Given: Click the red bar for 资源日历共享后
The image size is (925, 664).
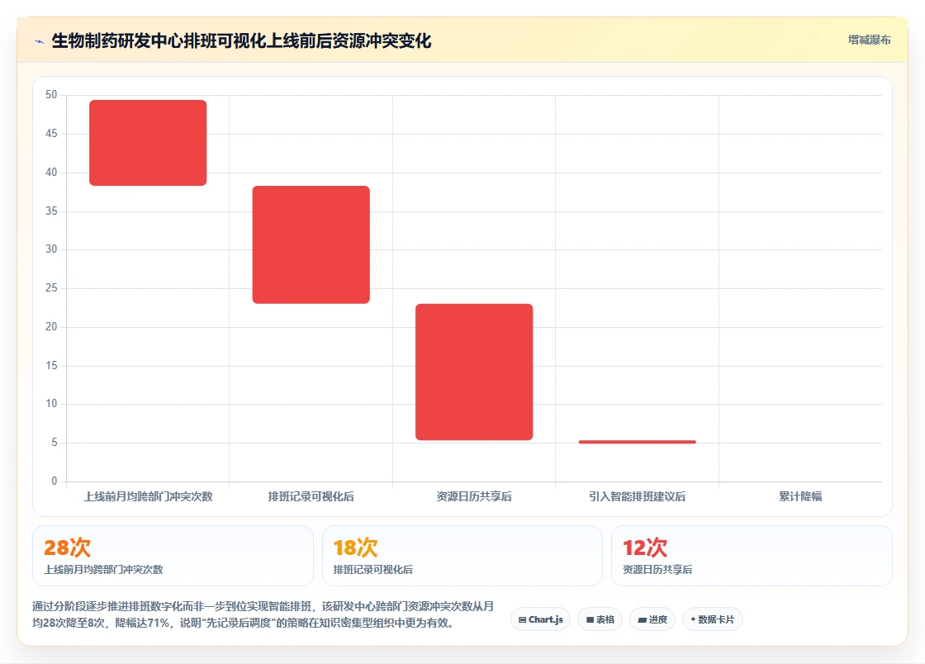Looking at the screenshot, I should pyautogui.click(x=474, y=372).
